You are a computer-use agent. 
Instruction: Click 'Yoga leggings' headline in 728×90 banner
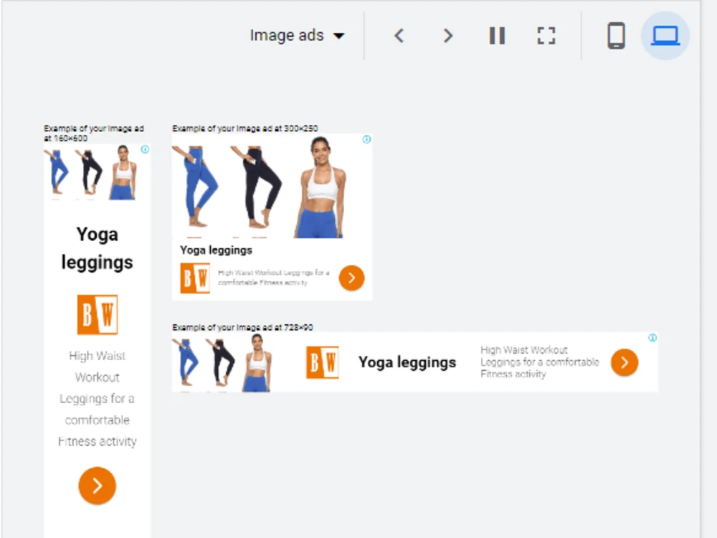tap(407, 362)
